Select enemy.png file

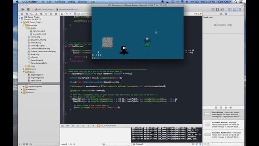click(x=35, y=37)
